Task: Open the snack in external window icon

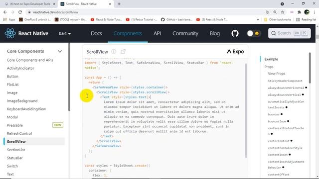Action: (123, 52)
